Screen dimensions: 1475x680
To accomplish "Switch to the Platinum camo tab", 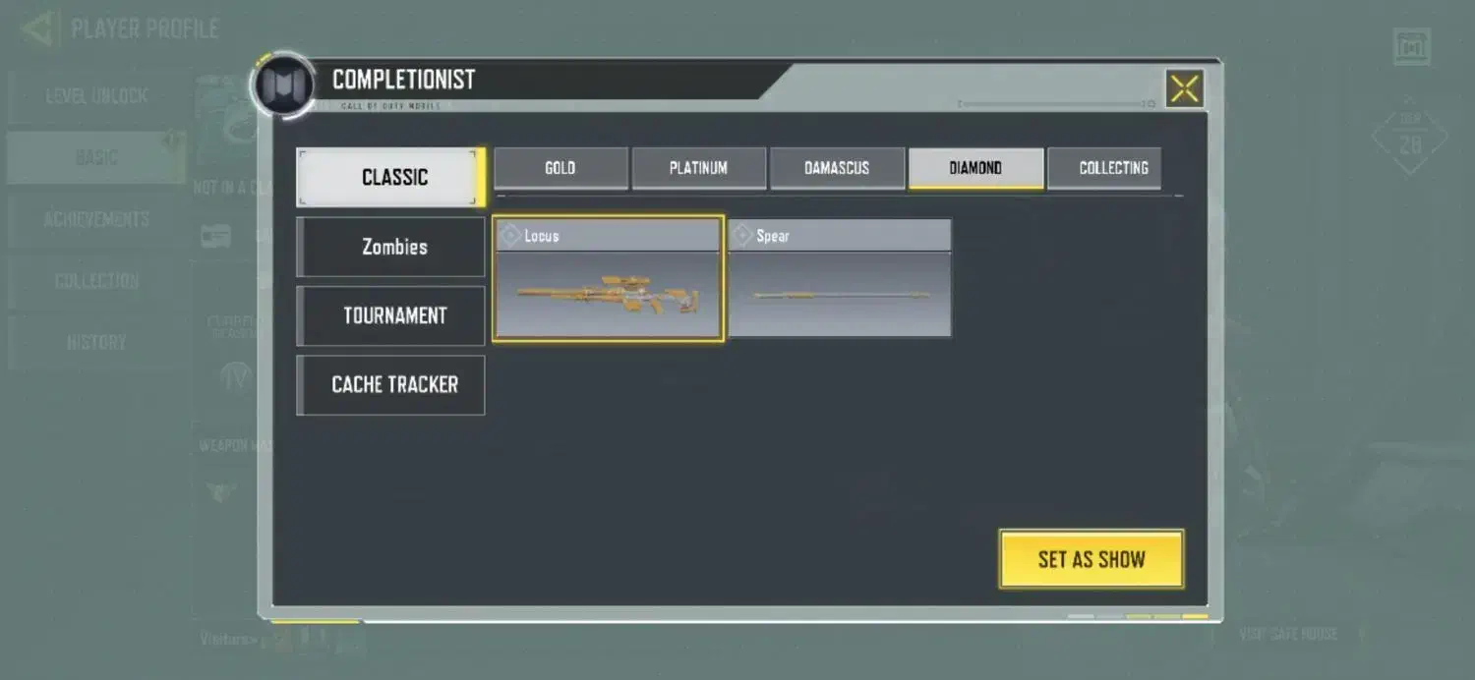I will point(698,168).
